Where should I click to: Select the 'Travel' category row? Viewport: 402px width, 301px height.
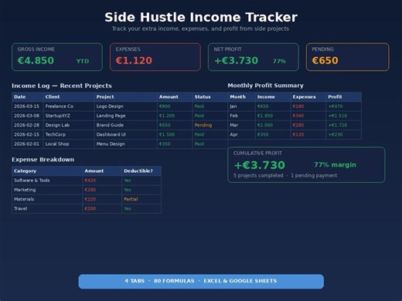(87, 208)
